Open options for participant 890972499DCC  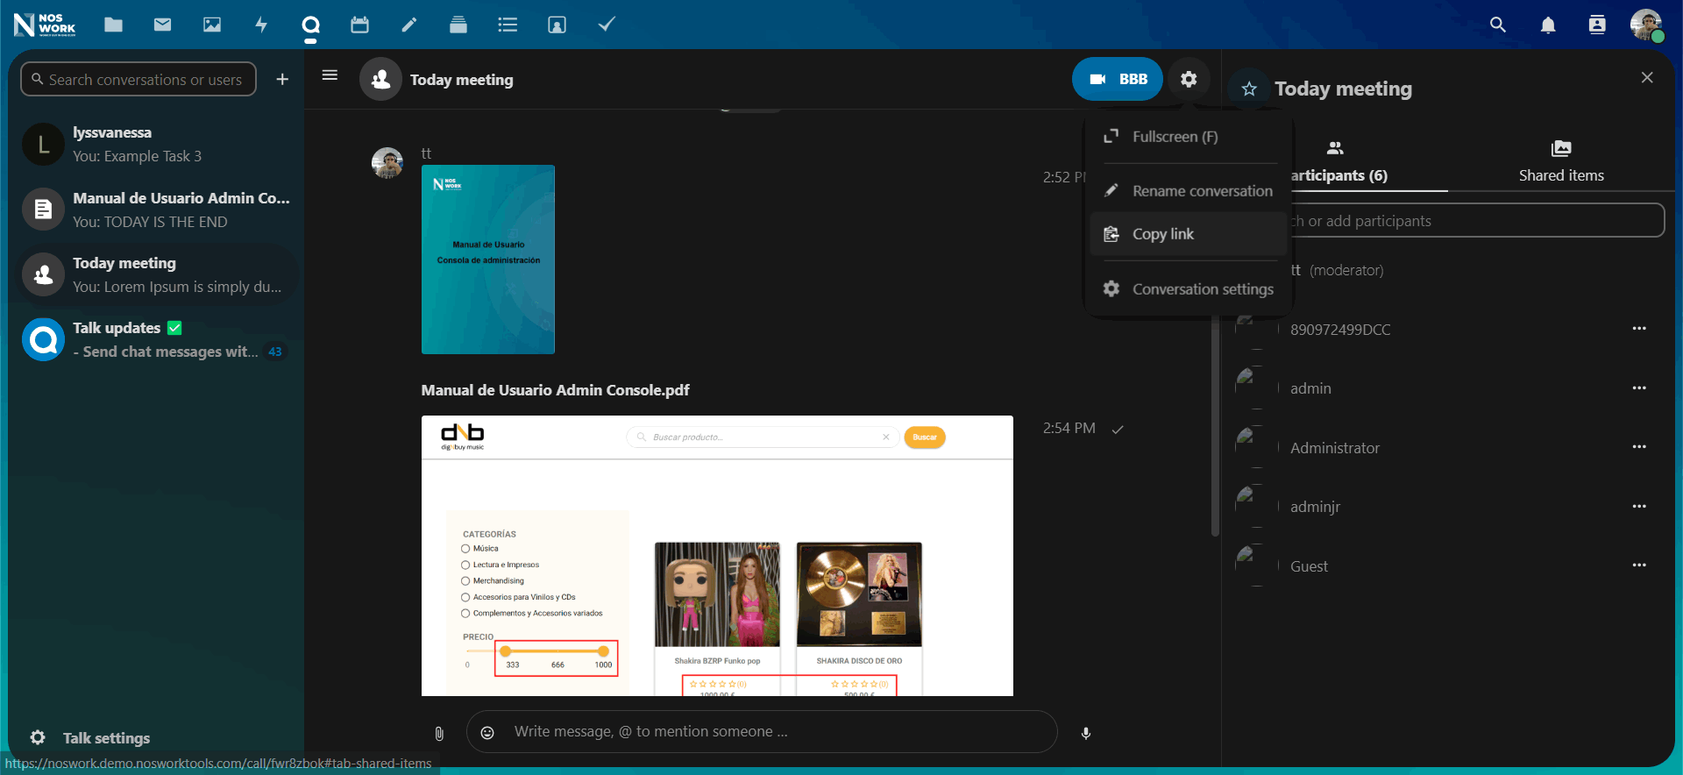tap(1639, 329)
